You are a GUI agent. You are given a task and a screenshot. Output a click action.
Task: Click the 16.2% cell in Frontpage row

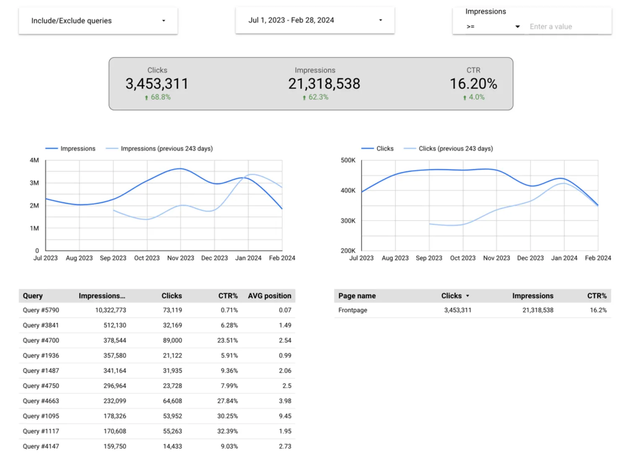pyautogui.click(x=598, y=310)
